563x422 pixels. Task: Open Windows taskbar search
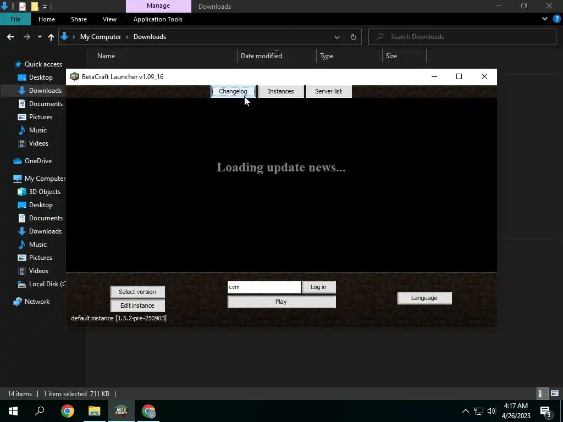(40, 411)
